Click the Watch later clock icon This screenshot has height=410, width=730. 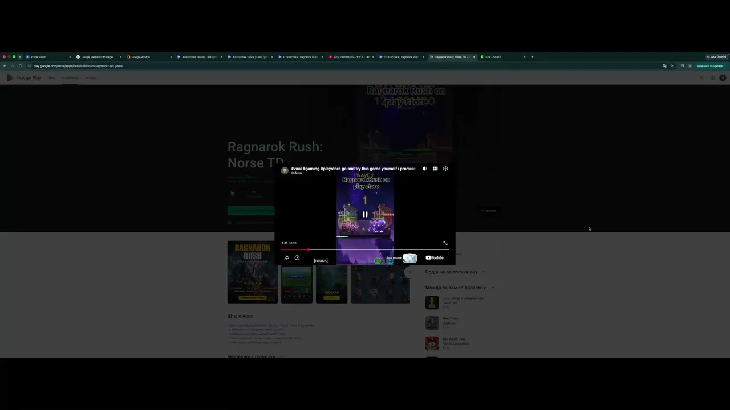click(297, 258)
